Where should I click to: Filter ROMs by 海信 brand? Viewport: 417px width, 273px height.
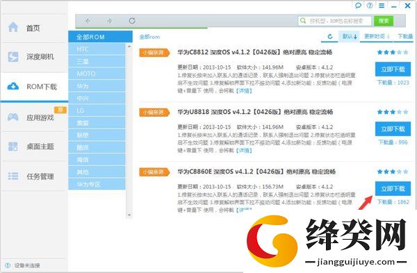coord(97,160)
